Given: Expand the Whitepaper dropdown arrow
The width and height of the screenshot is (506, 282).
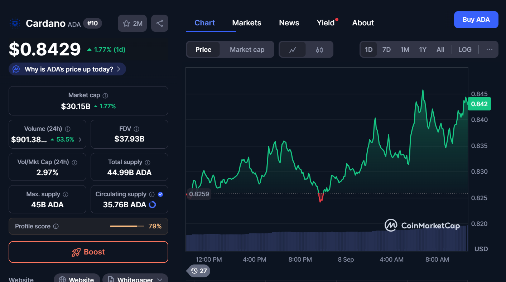Looking at the screenshot, I should point(160,279).
